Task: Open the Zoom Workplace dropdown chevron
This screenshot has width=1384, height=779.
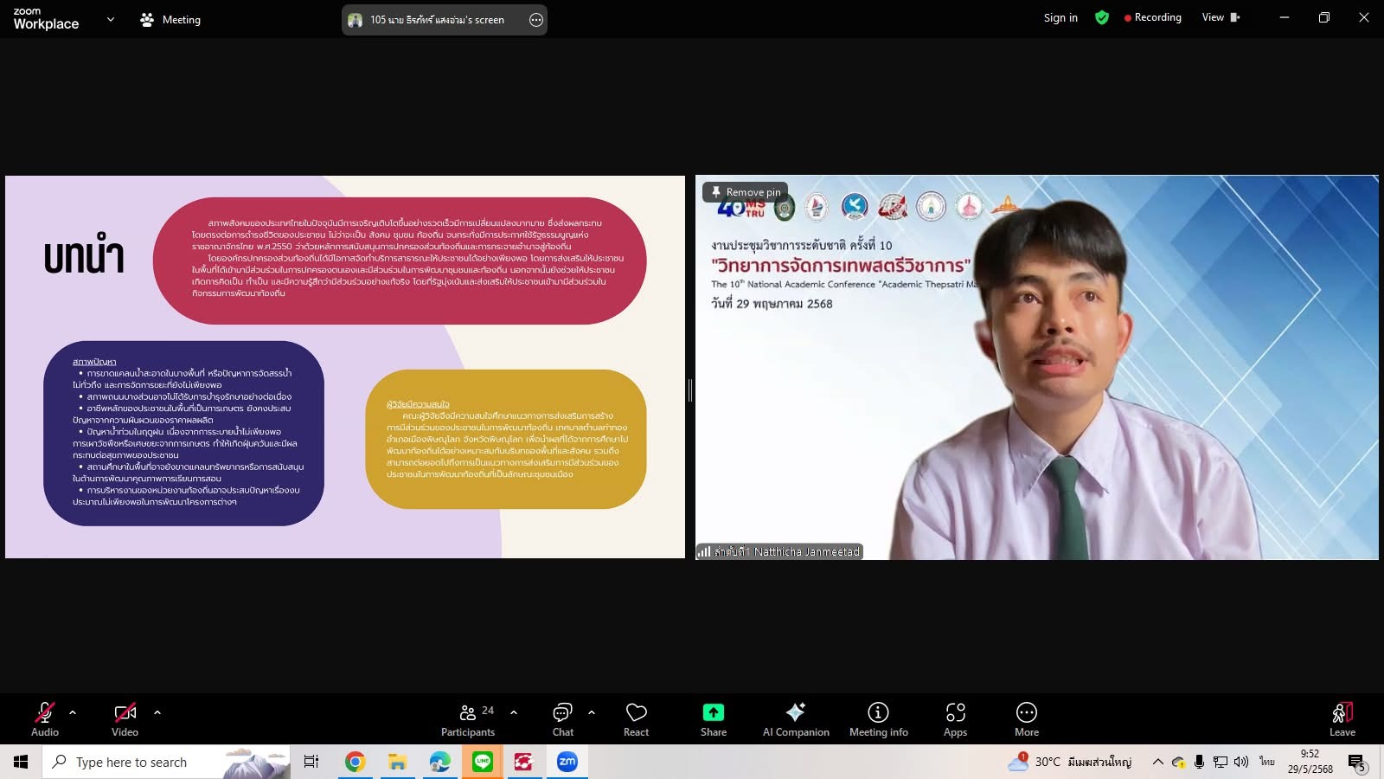Action: 110,19
